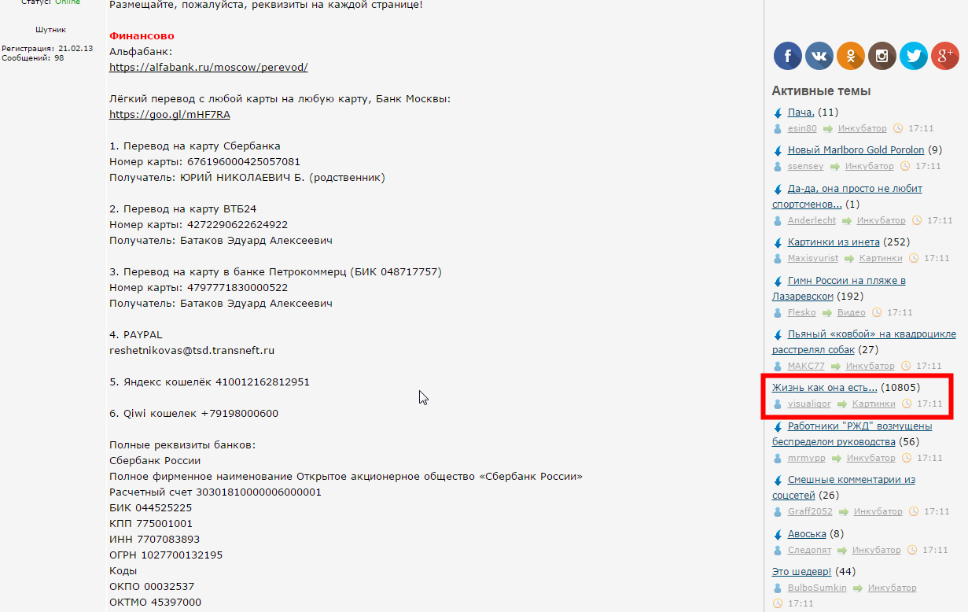Open the Facebook social icon
Screen dimensions: 968x612
(788, 56)
